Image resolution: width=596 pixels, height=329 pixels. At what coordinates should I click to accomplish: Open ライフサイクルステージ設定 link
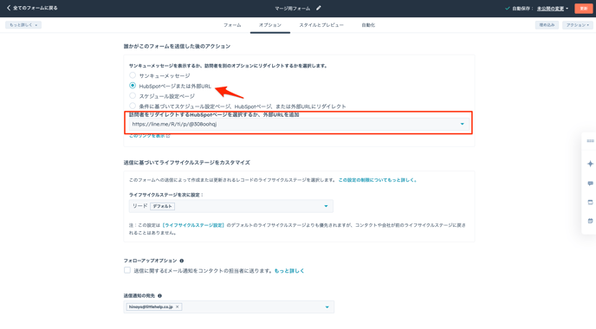point(193,225)
